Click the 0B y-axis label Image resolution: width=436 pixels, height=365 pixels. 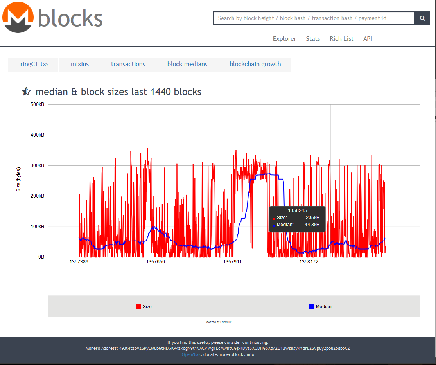point(41,257)
